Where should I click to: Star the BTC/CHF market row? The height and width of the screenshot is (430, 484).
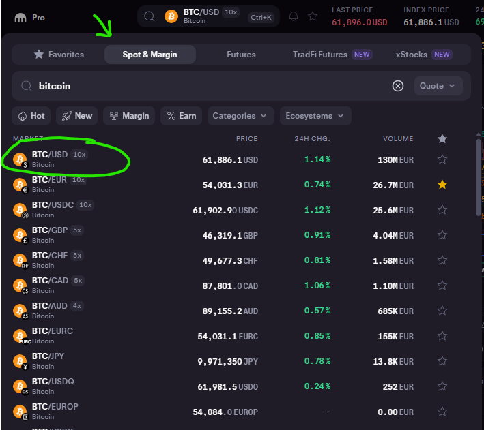pyautogui.click(x=442, y=260)
